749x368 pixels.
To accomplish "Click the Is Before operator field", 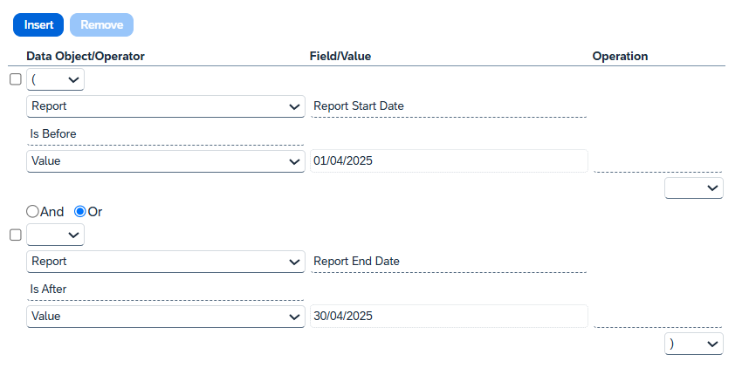I will coord(166,134).
